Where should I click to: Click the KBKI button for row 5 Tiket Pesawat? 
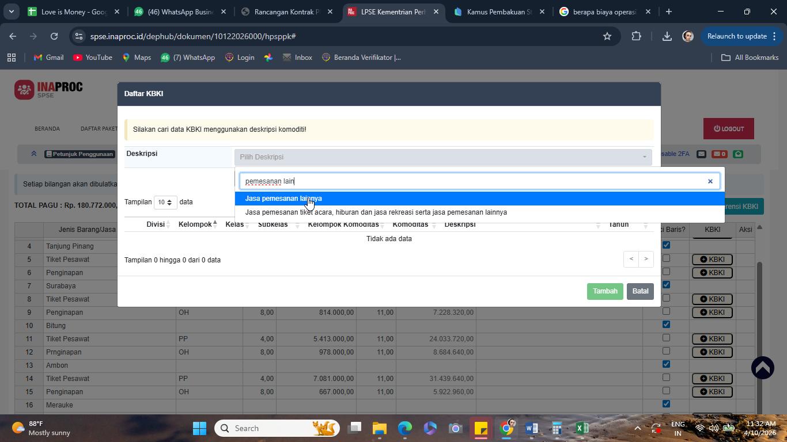pyautogui.click(x=712, y=260)
